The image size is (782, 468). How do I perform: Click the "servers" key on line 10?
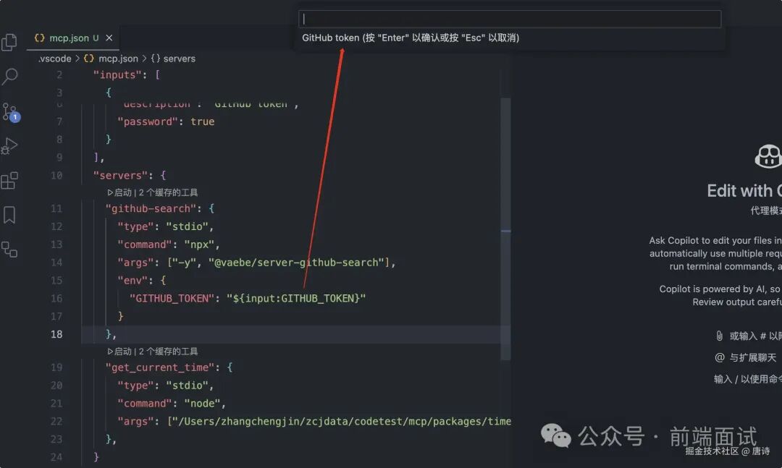[120, 176]
